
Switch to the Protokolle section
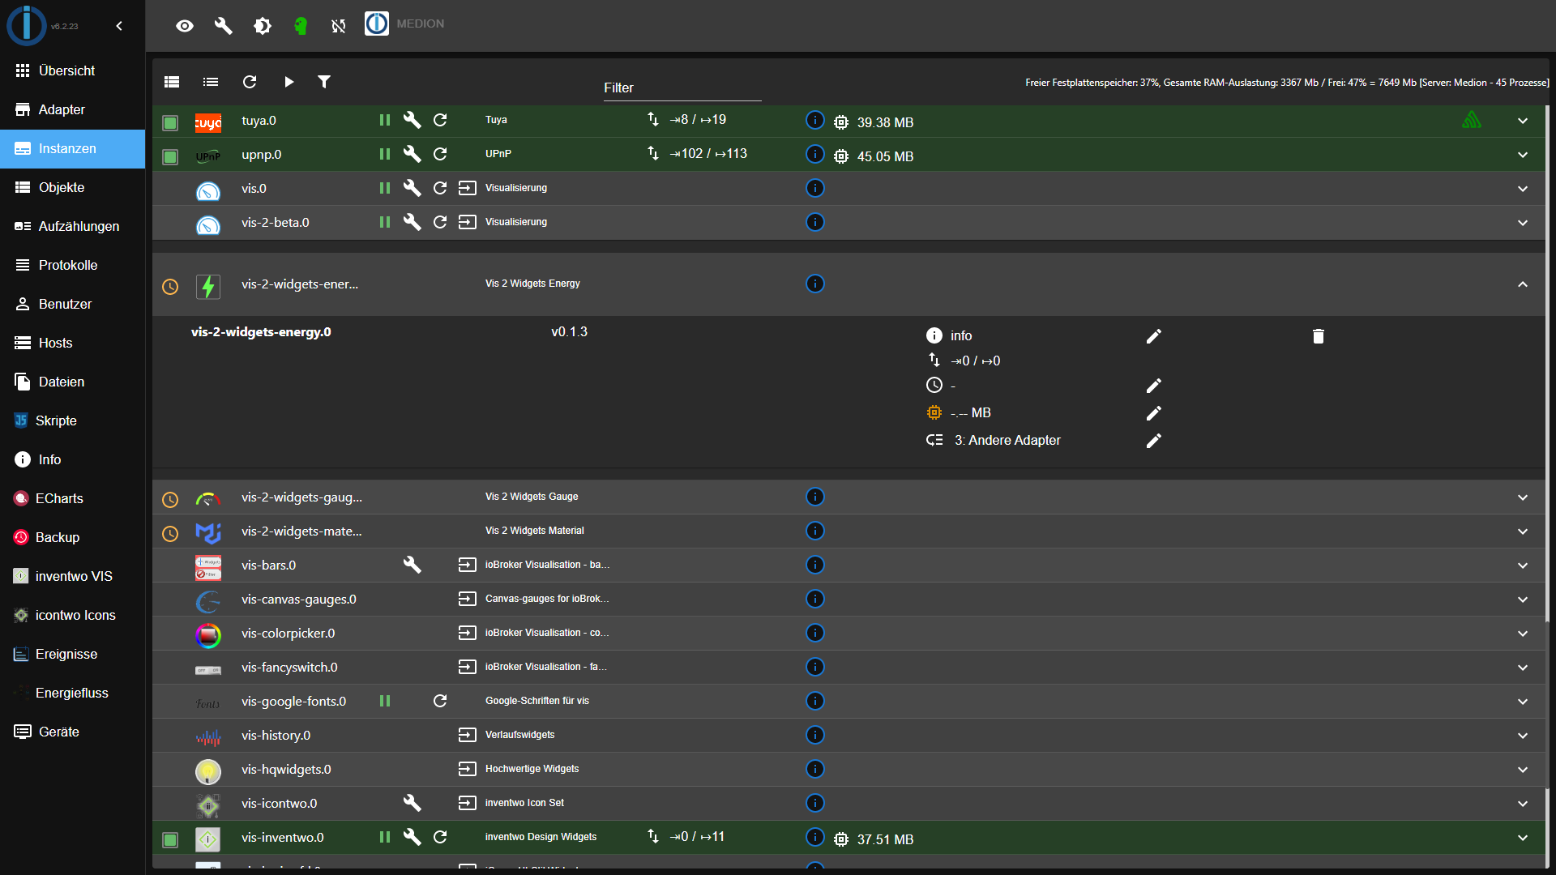pyautogui.click(x=73, y=265)
